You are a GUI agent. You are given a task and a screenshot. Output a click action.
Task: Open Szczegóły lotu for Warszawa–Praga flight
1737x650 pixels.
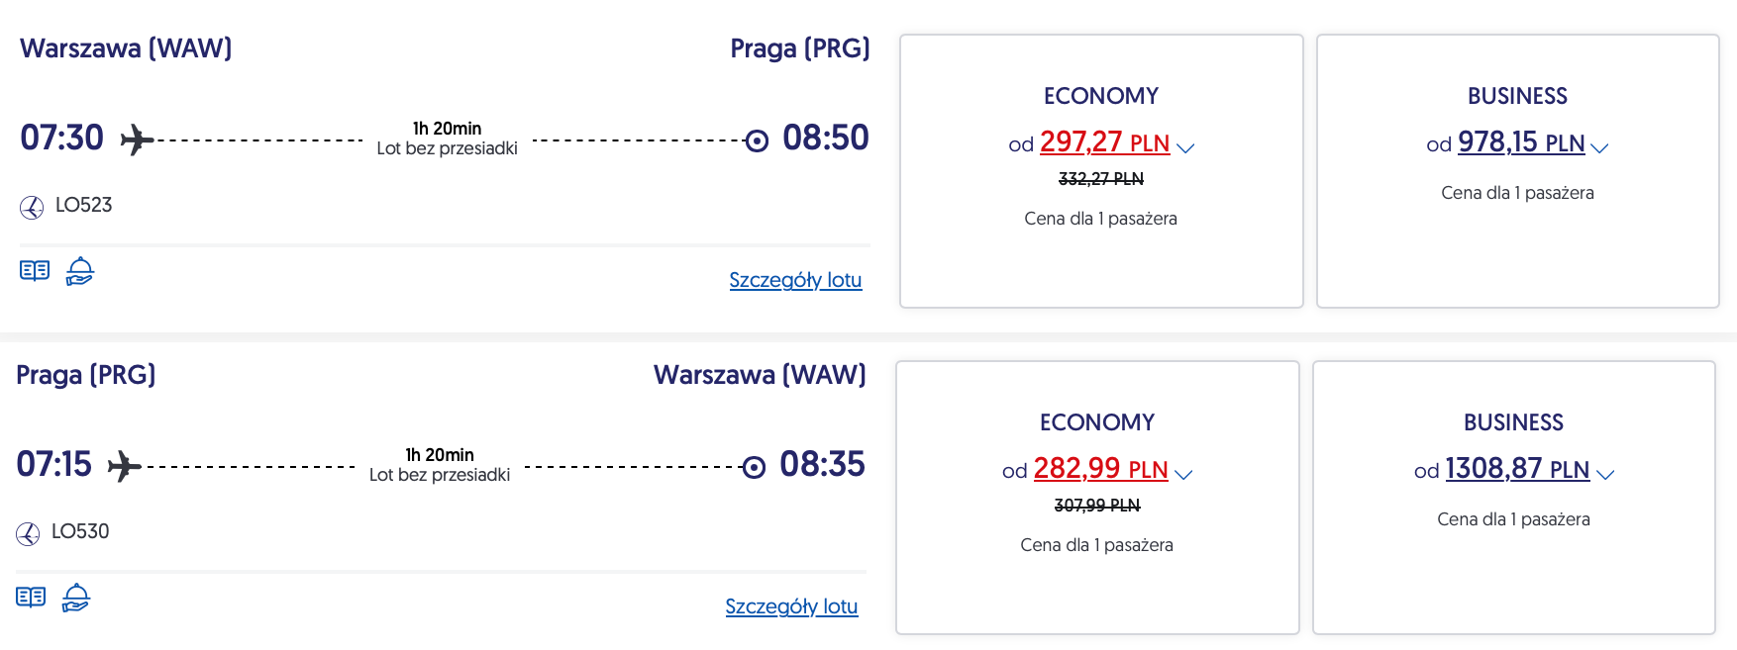[795, 280]
